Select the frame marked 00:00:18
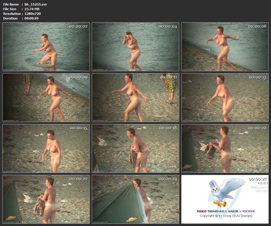 pos(135,148)
